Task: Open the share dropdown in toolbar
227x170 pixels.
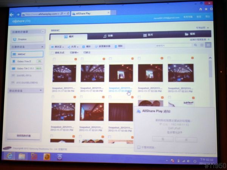Action: click(73, 47)
